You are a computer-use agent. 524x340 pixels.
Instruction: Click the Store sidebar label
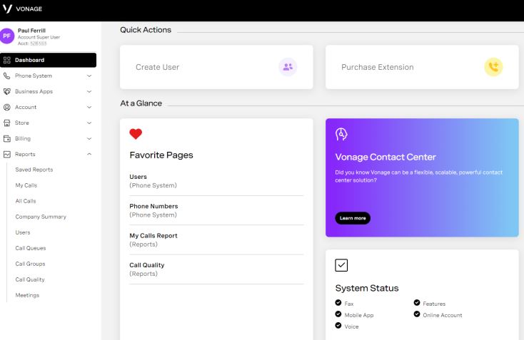pyautogui.click(x=21, y=123)
